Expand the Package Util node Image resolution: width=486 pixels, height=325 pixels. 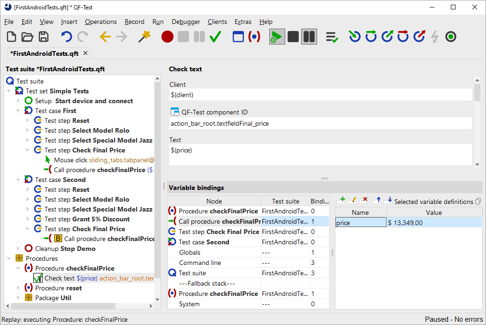18,298
